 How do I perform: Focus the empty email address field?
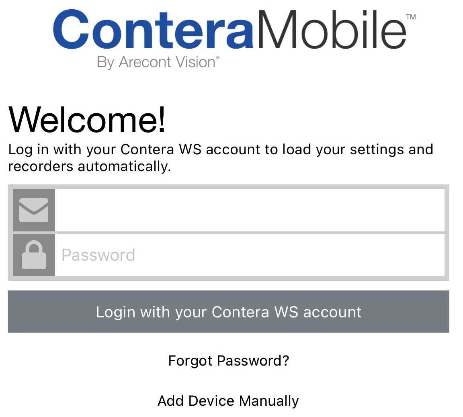point(250,210)
